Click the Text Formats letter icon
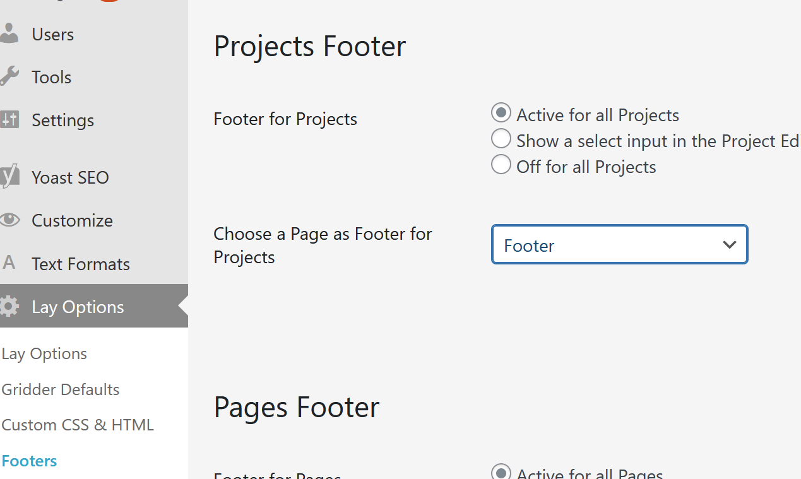 [9, 263]
